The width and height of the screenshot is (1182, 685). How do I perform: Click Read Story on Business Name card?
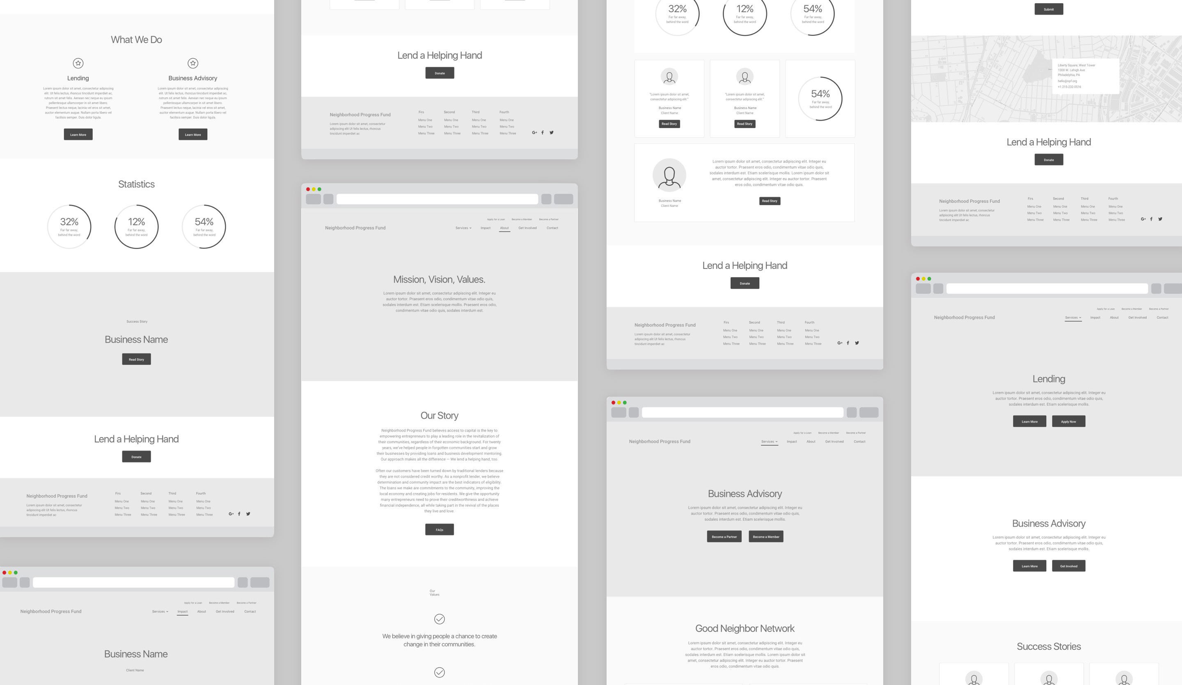136,359
